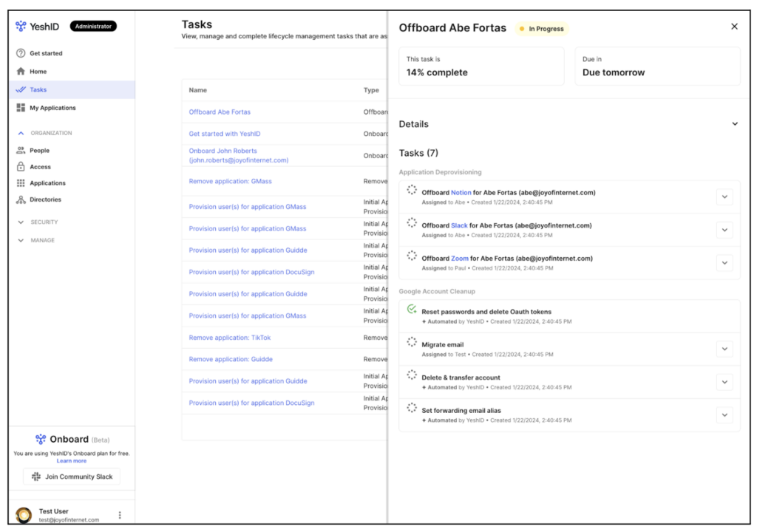The image size is (757, 529).
Task: Click the Home house icon
Action: (x=21, y=72)
